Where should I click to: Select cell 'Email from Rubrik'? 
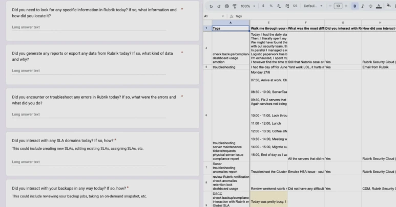(x=379, y=67)
